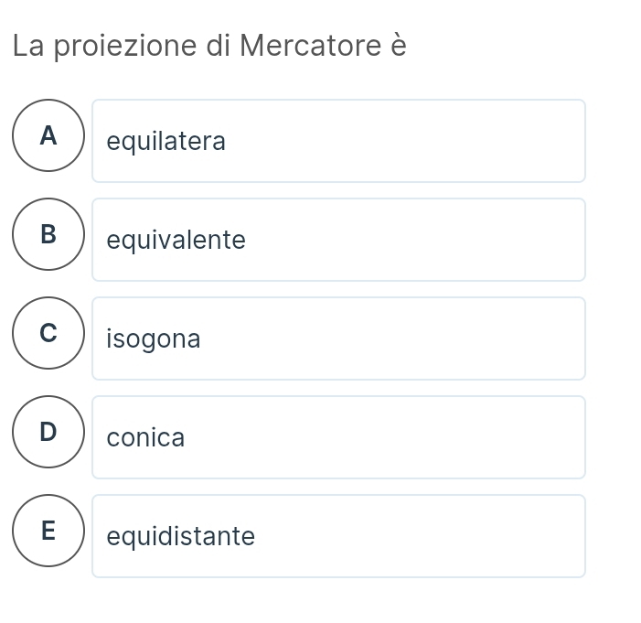Pick the circle labeled D
This screenshot has height=623, width=641.
[49, 432]
